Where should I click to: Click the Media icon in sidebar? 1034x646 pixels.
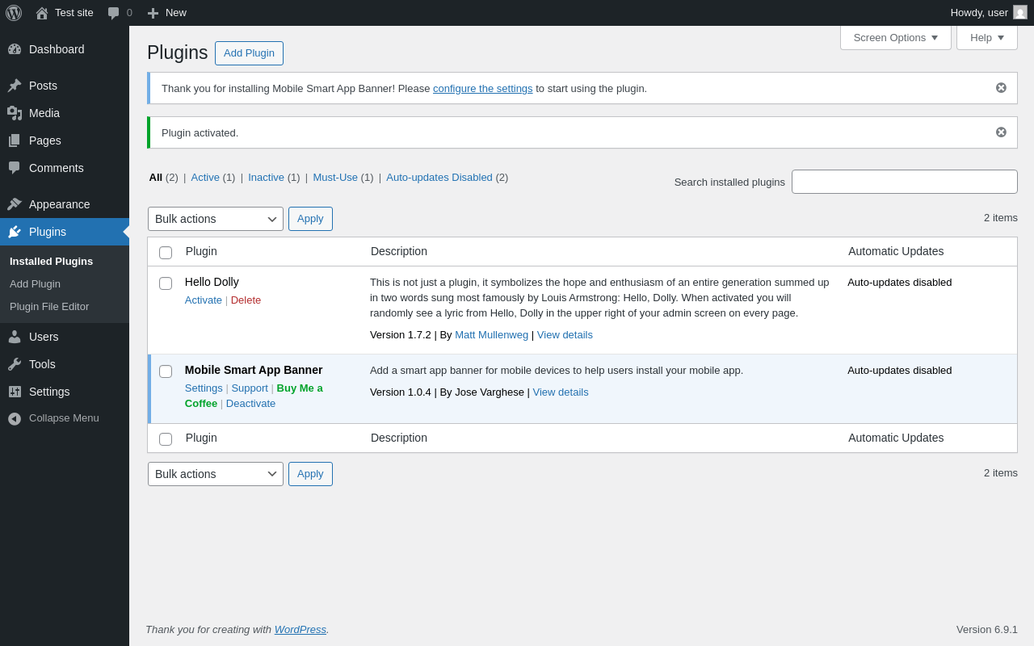(x=15, y=113)
